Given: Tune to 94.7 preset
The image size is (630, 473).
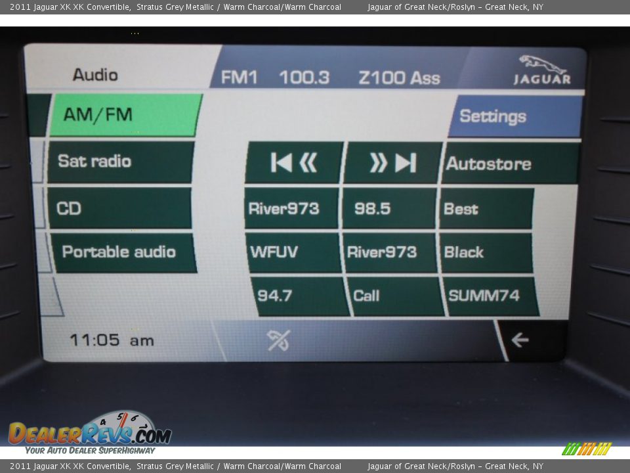Looking at the screenshot, I should 299,296.
